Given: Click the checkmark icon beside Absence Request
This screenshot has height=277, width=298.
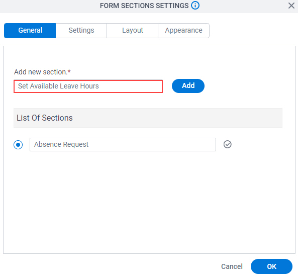Looking at the screenshot, I should pyautogui.click(x=227, y=144).
